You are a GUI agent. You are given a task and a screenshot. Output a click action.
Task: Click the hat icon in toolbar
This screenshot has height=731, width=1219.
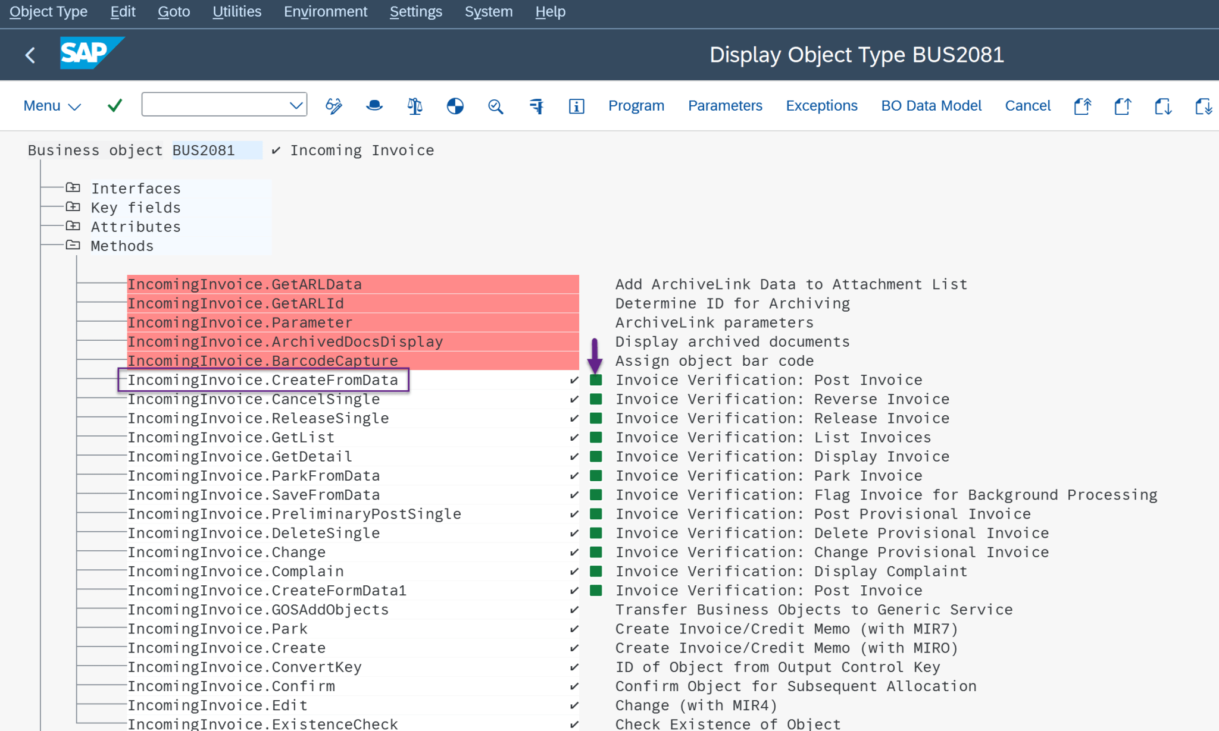(x=374, y=106)
